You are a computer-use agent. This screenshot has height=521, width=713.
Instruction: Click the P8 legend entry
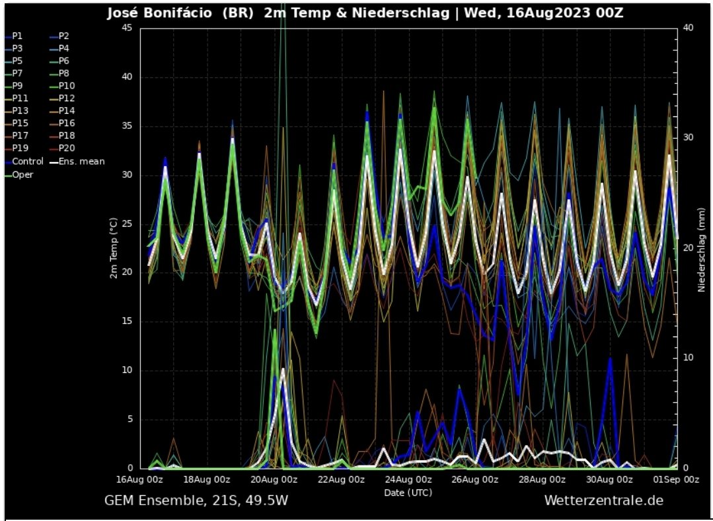(x=60, y=73)
